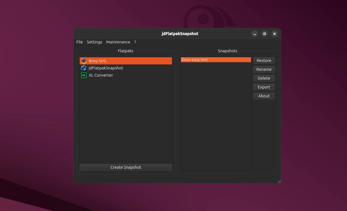Click the Create Snapshot button

coord(126,167)
